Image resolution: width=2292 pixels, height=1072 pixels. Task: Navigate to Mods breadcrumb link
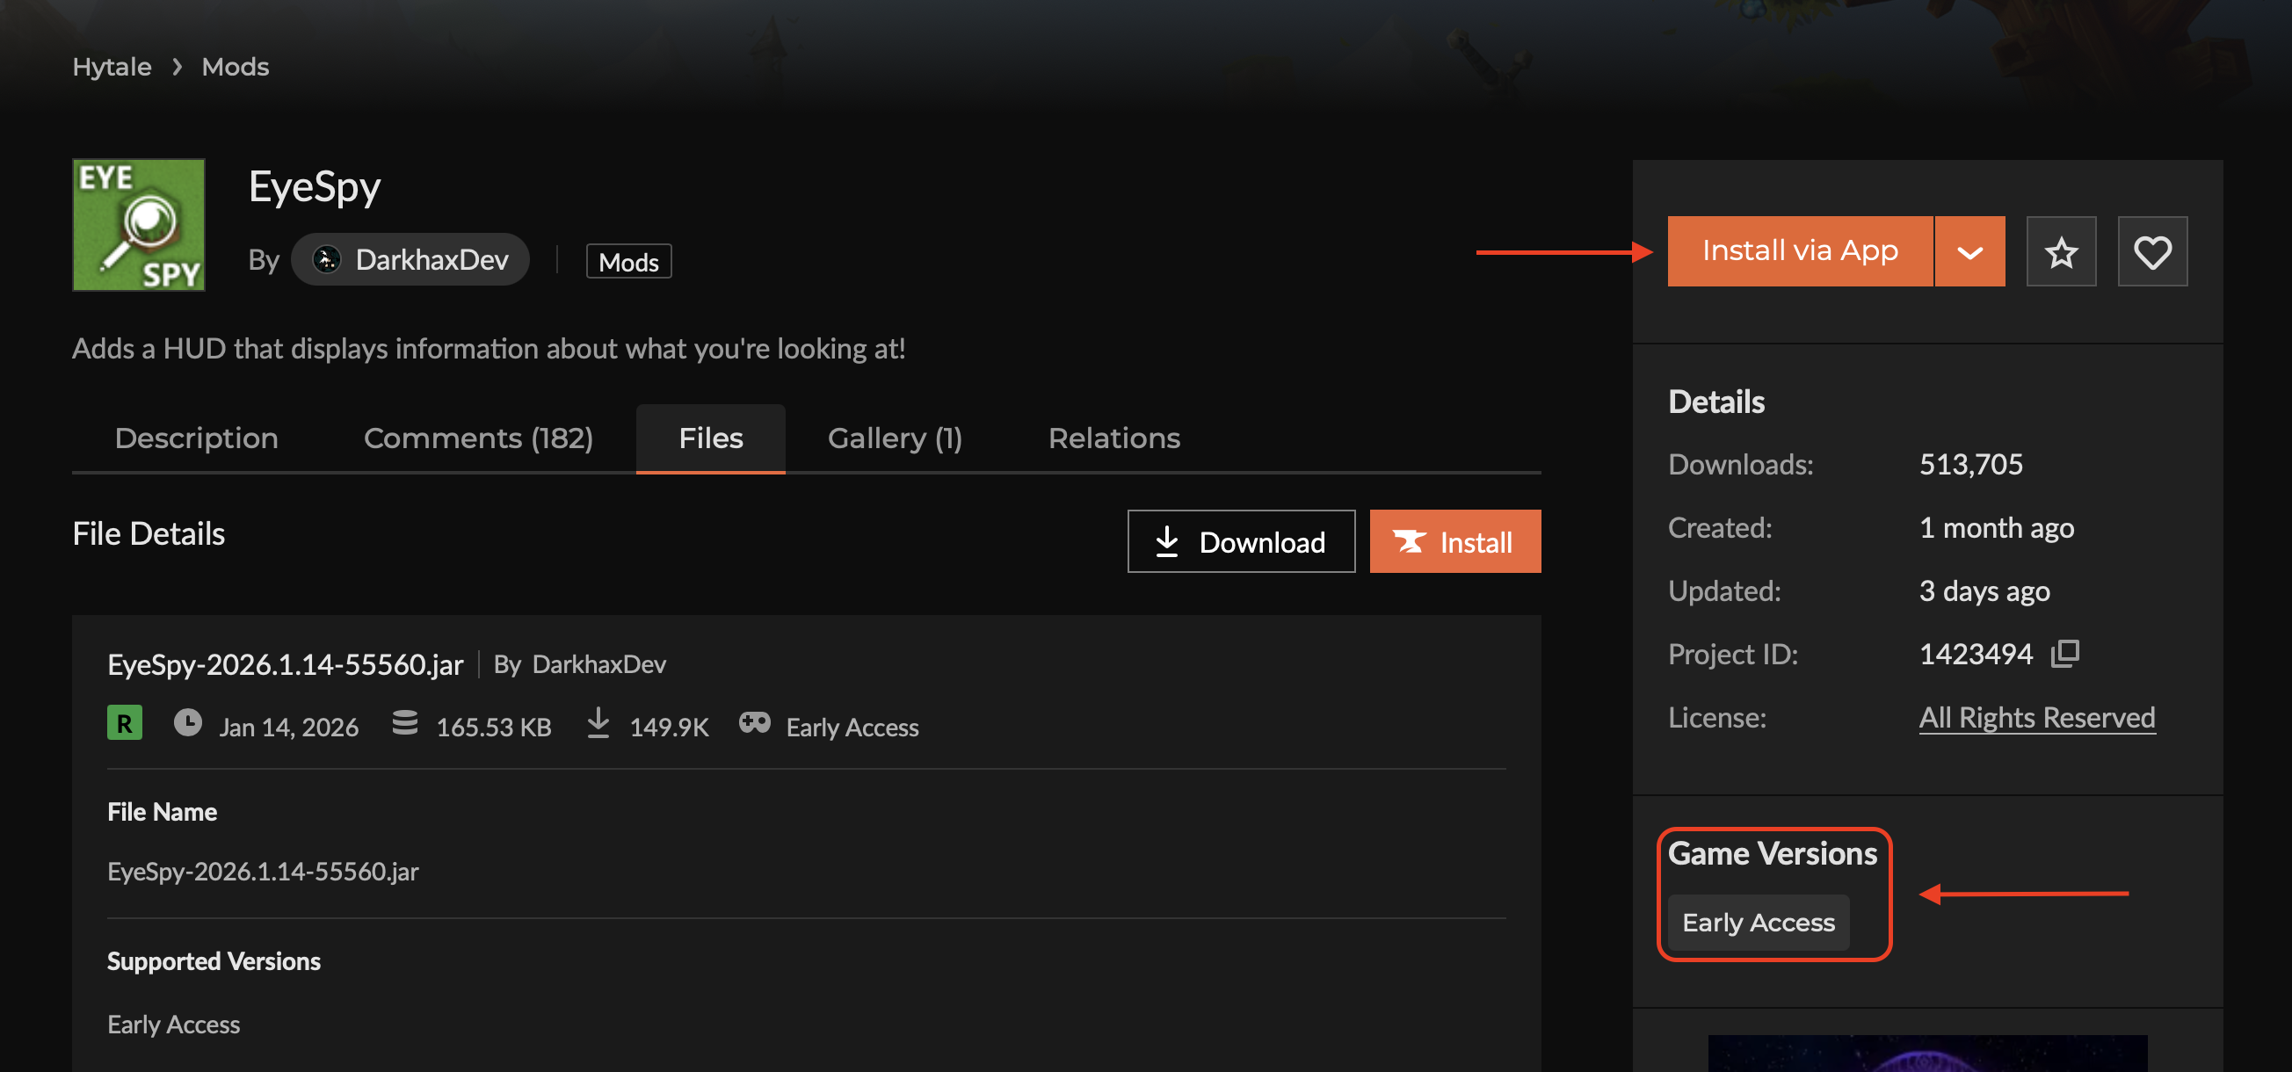(235, 67)
